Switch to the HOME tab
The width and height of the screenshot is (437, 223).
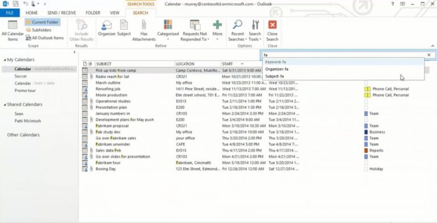point(31,13)
